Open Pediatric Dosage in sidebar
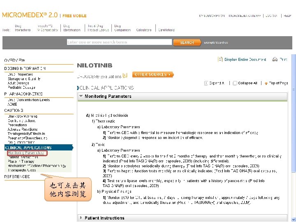The width and height of the screenshot is (296, 222). tap(21, 88)
